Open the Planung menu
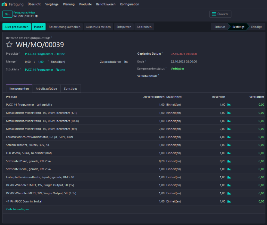Image resolution: width=267 pixels, height=225 pixels. pyautogui.click(x=69, y=4)
